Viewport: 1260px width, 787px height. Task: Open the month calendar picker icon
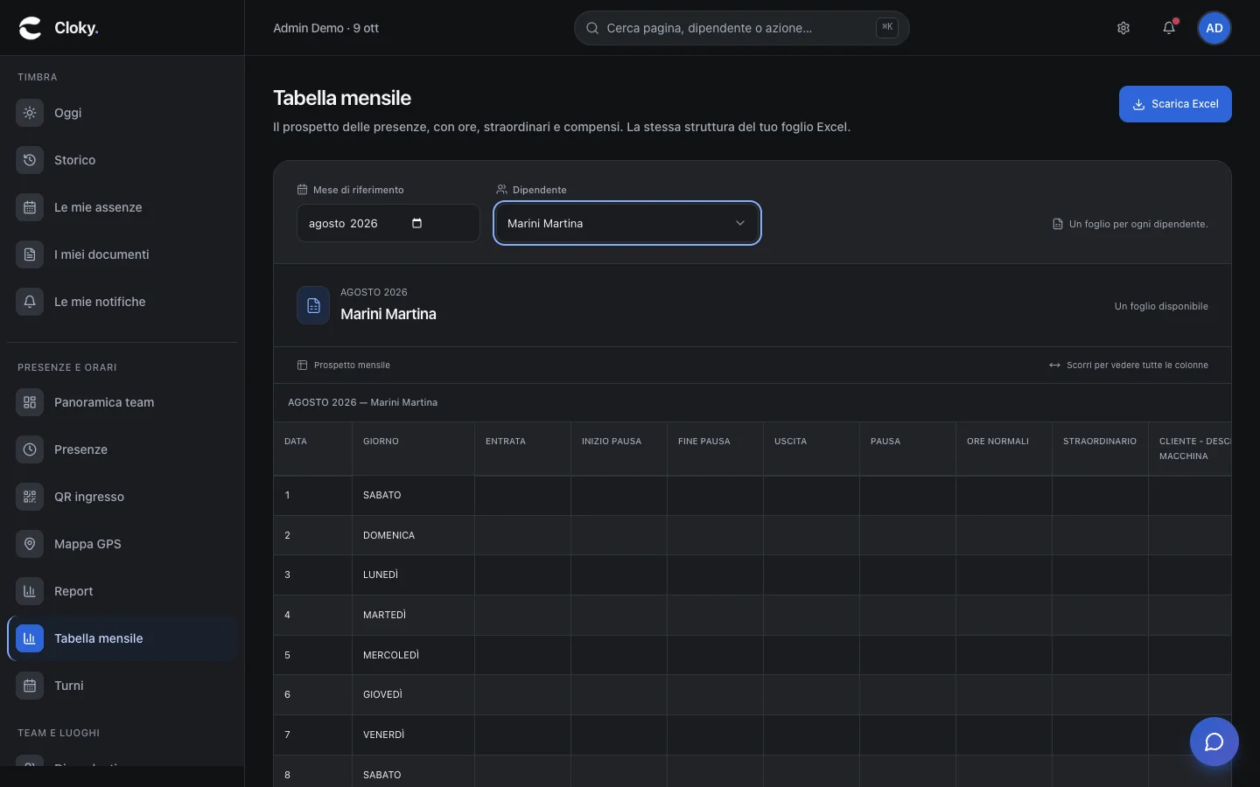pos(416,223)
